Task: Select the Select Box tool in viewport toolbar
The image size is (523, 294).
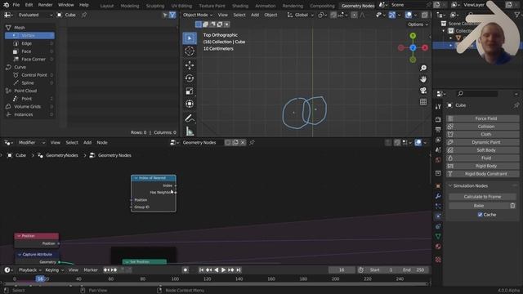Action: (190, 38)
